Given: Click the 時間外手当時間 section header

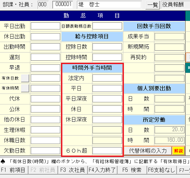Looking at the screenshot, I should coord(92,68).
